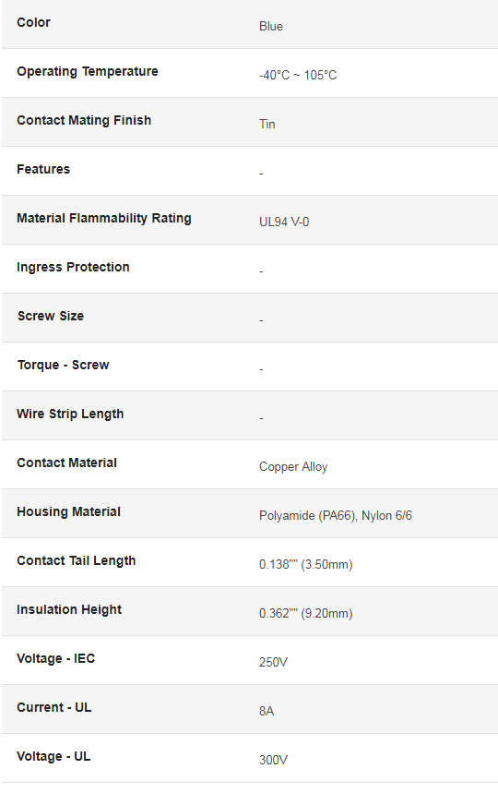The width and height of the screenshot is (498, 793).
Task: Click the Torque - Screw label
Action: (63, 366)
